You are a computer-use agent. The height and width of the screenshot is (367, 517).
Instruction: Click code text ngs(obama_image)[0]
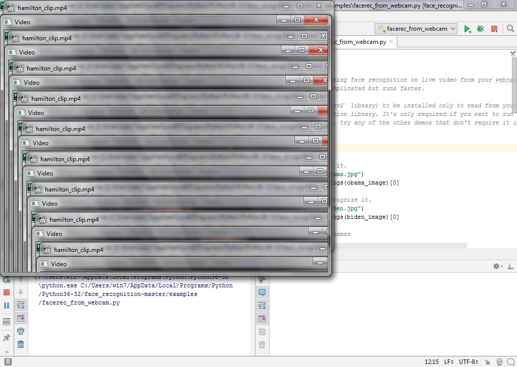pyautogui.click(x=366, y=182)
